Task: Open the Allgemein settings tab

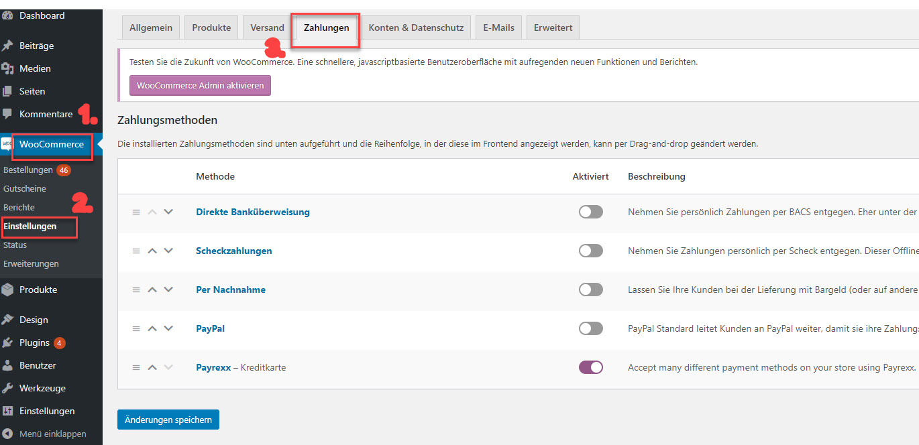Action: [151, 27]
